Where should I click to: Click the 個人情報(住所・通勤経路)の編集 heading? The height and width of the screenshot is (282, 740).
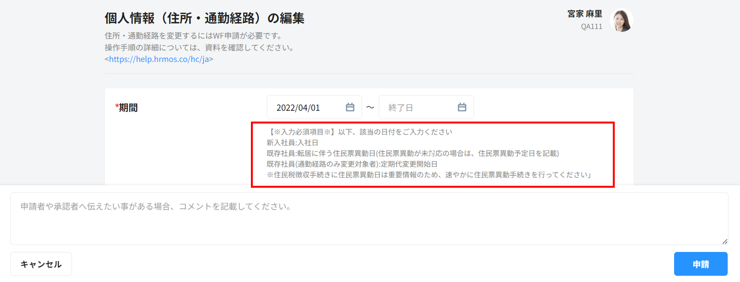(204, 18)
